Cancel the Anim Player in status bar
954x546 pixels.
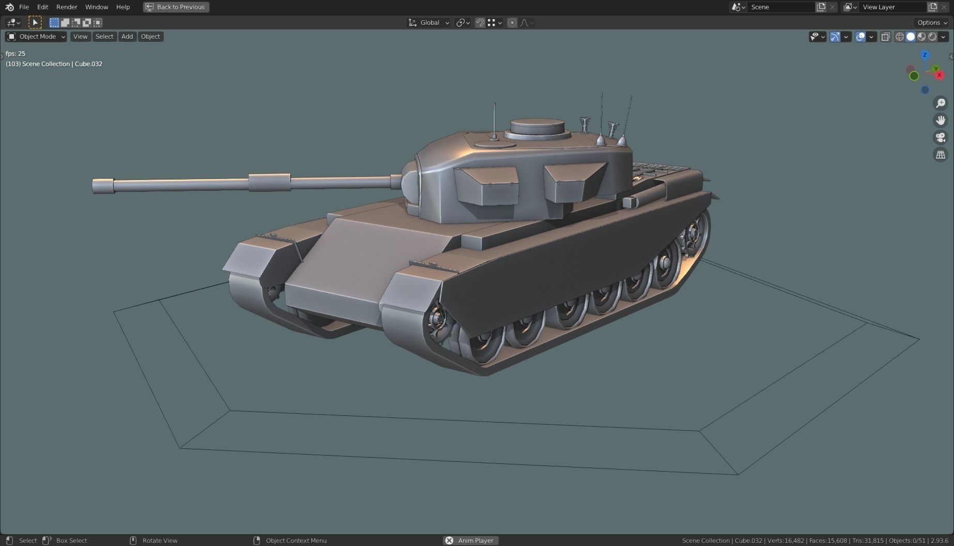[449, 540]
